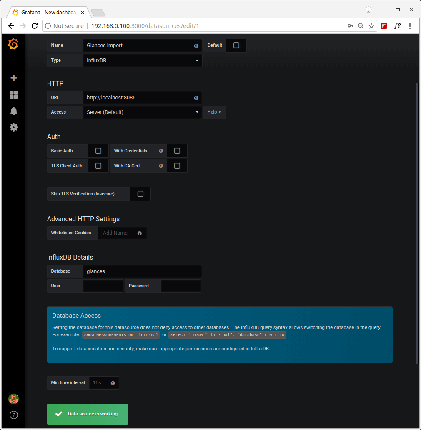Toggle Skip TLS Verification checkbox
The image size is (421, 430).
pos(140,194)
